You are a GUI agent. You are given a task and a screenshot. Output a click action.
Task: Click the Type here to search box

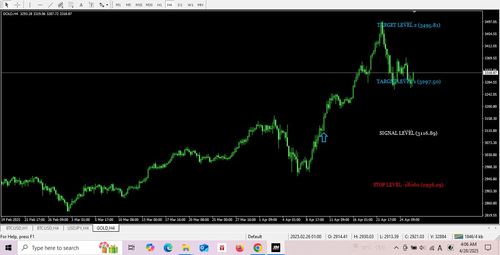point(70,248)
